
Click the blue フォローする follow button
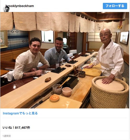[115, 6]
